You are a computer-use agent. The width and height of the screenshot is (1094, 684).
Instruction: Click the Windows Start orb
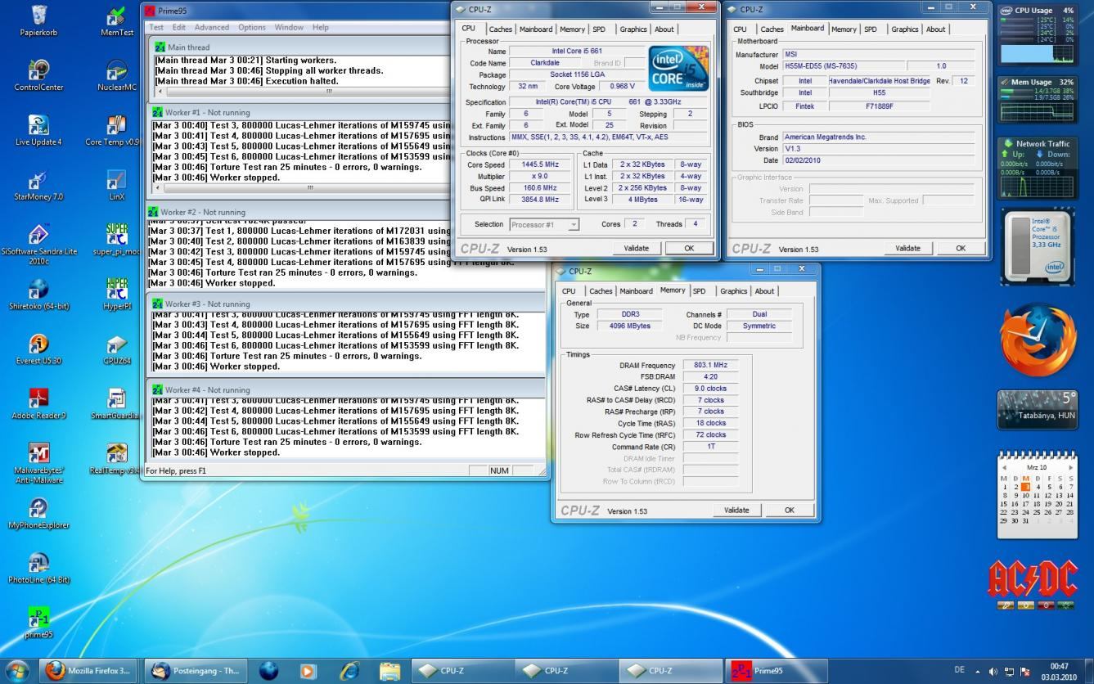coord(17,670)
